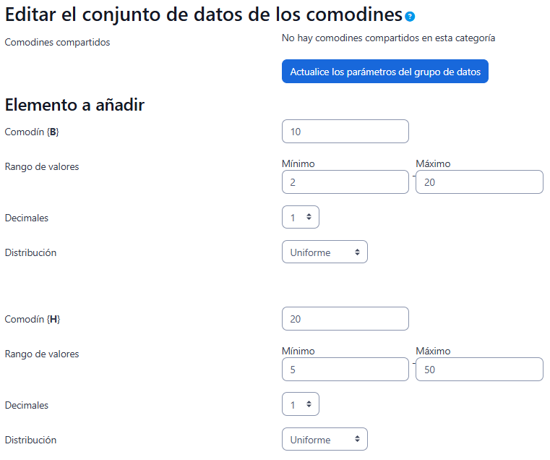Screen dimensions: 550x460
Task: Expand the Distribución dropdown for comodín B
Action: click(325, 252)
